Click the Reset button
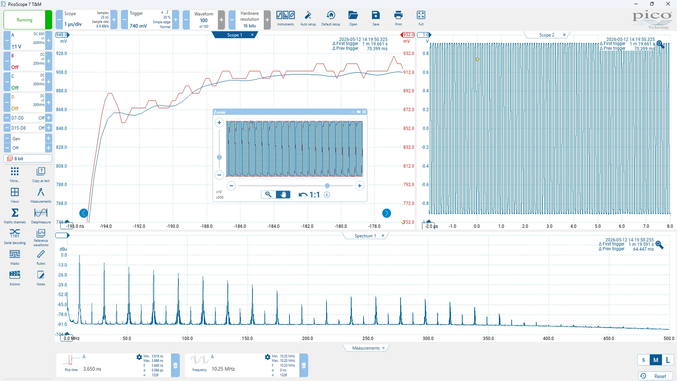This screenshot has height=381, width=677. point(655,376)
